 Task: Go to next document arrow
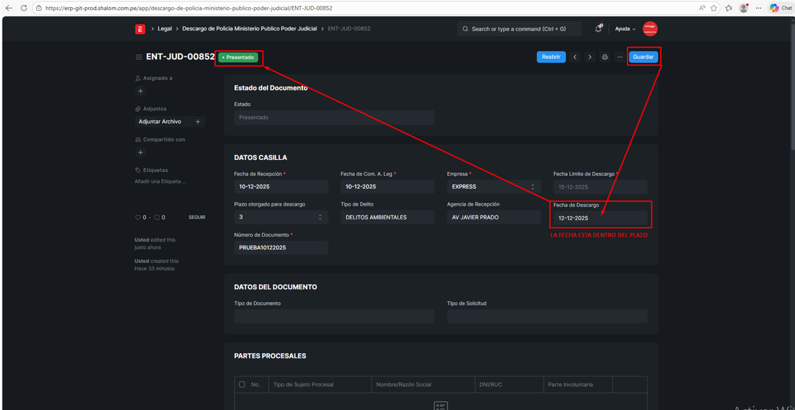(590, 57)
